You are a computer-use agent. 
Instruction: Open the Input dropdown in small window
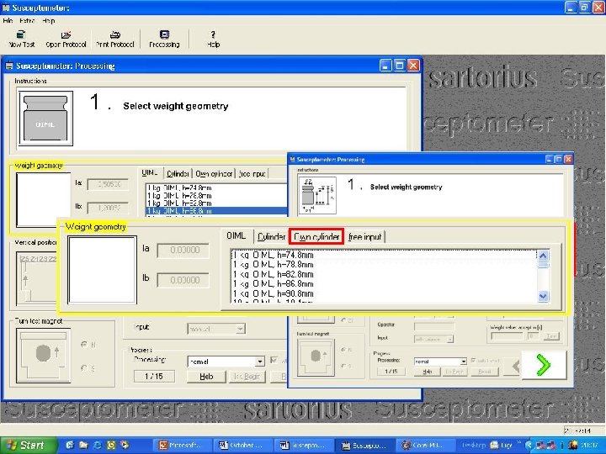449,340
